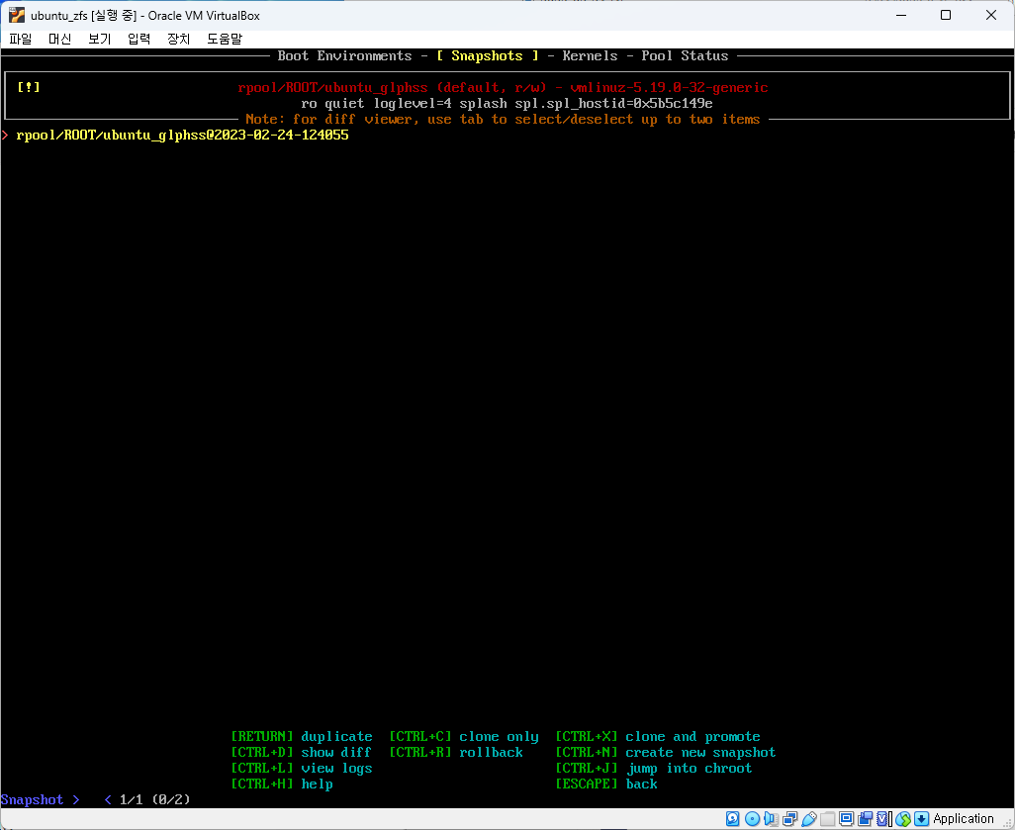Open the optical disc drive status icon
The image size is (1015, 830).
(752, 819)
